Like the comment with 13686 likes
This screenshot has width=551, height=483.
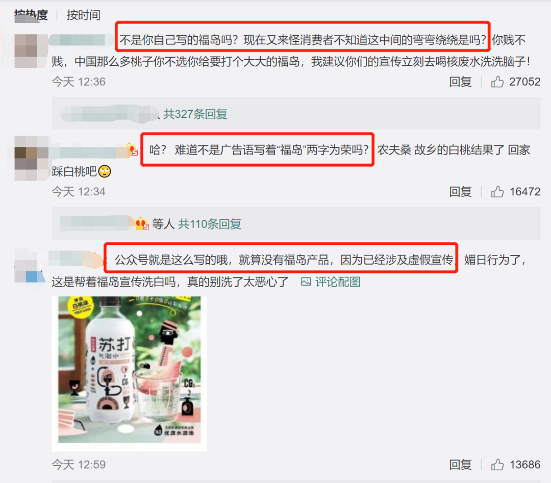point(497,465)
